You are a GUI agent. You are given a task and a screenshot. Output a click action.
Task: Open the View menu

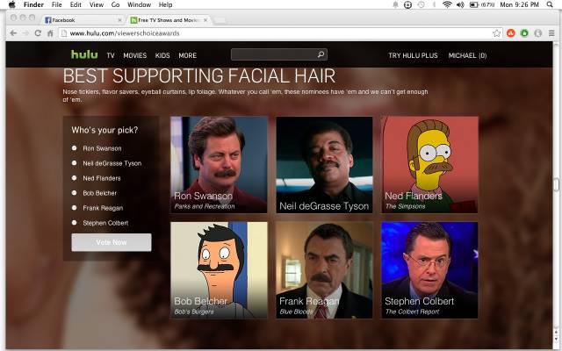[97, 4]
